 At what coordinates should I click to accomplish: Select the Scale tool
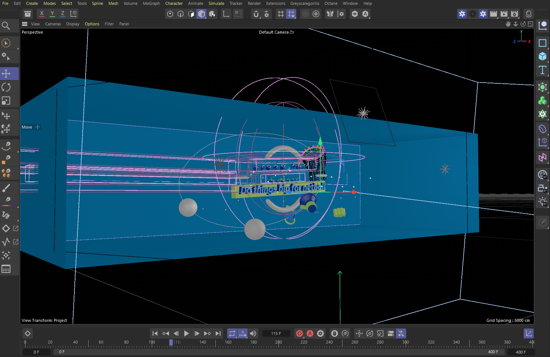tap(6, 101)
